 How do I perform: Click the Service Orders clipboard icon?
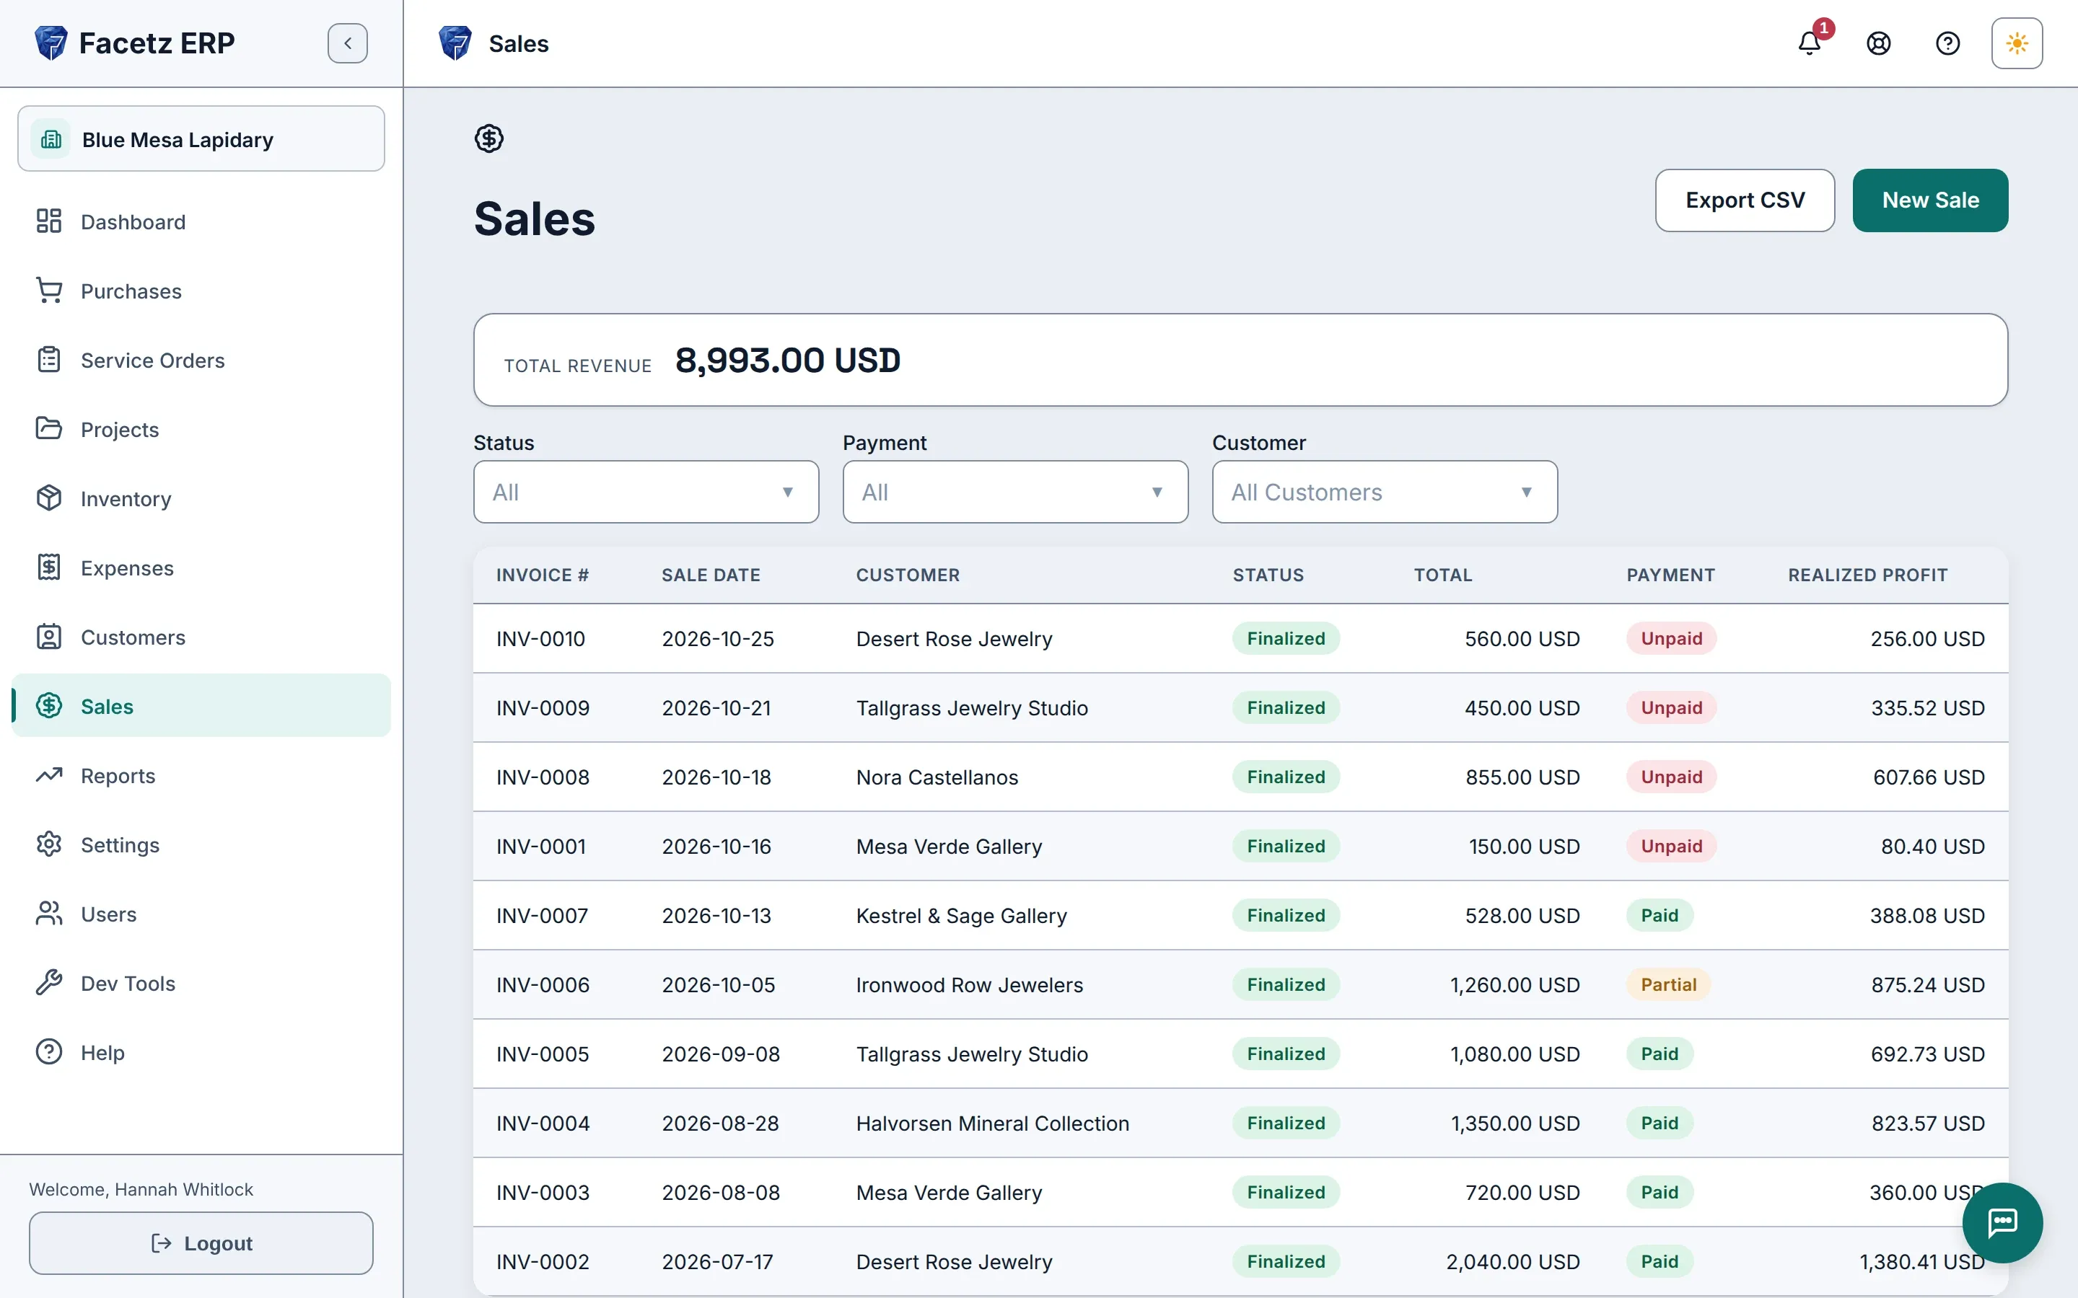pyautogui.click(x=49, y=360)
